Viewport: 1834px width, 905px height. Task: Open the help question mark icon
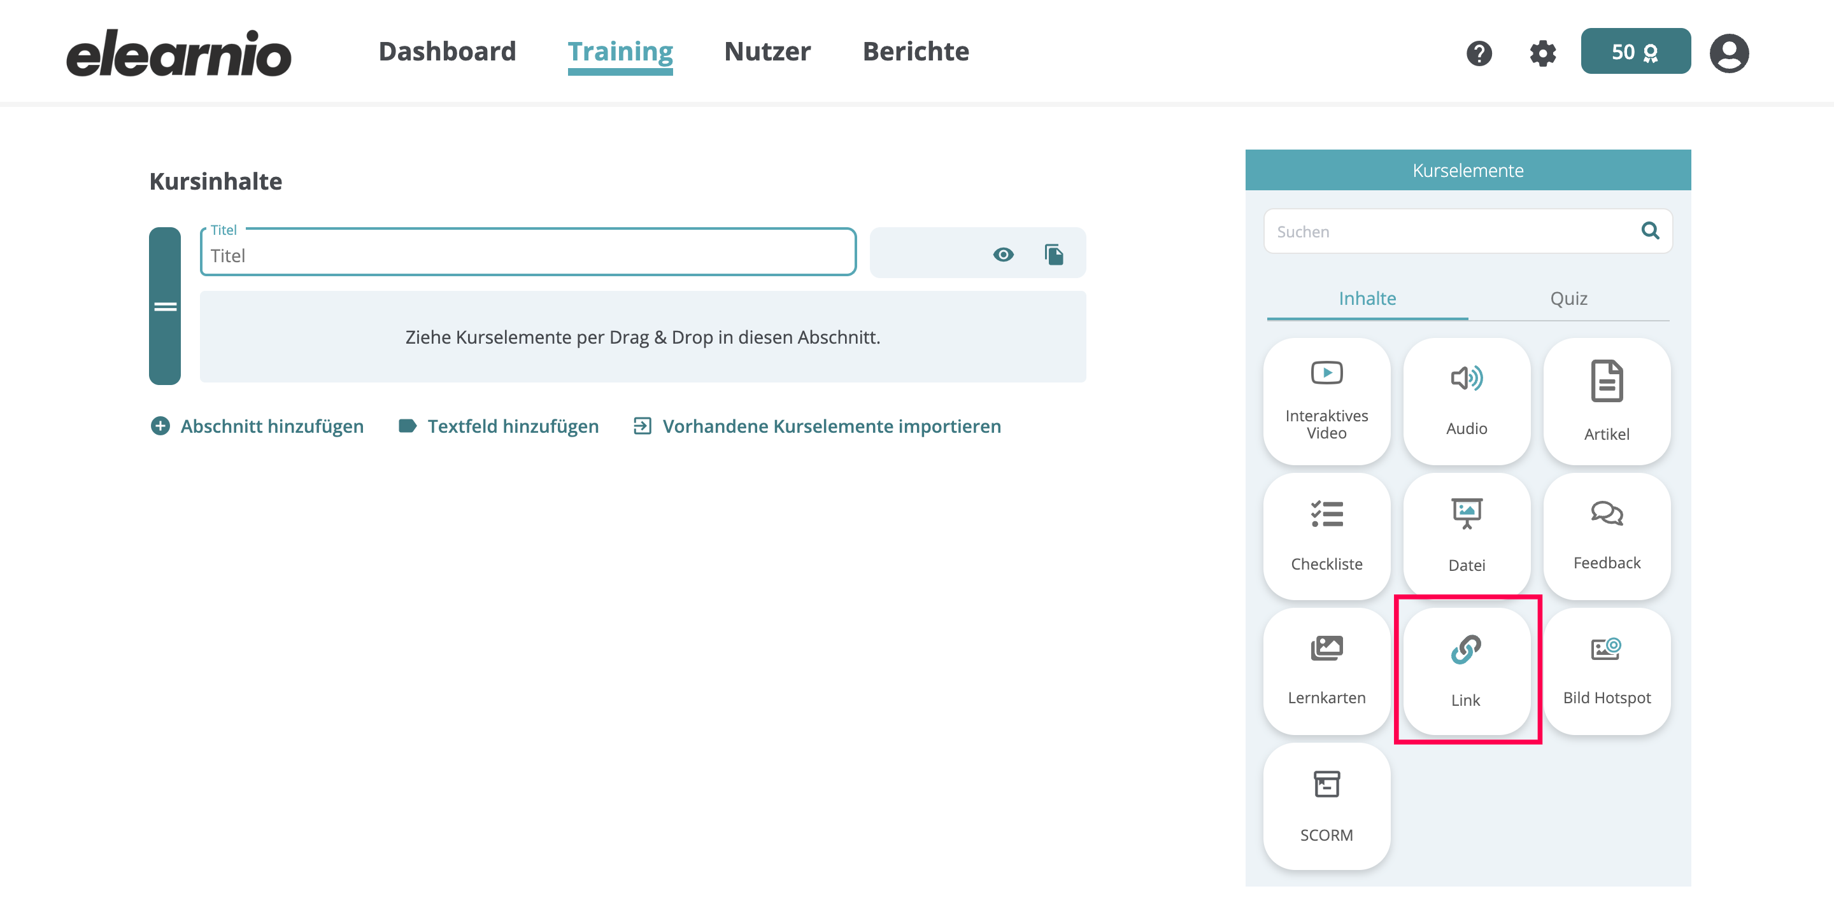point(1479,53)
